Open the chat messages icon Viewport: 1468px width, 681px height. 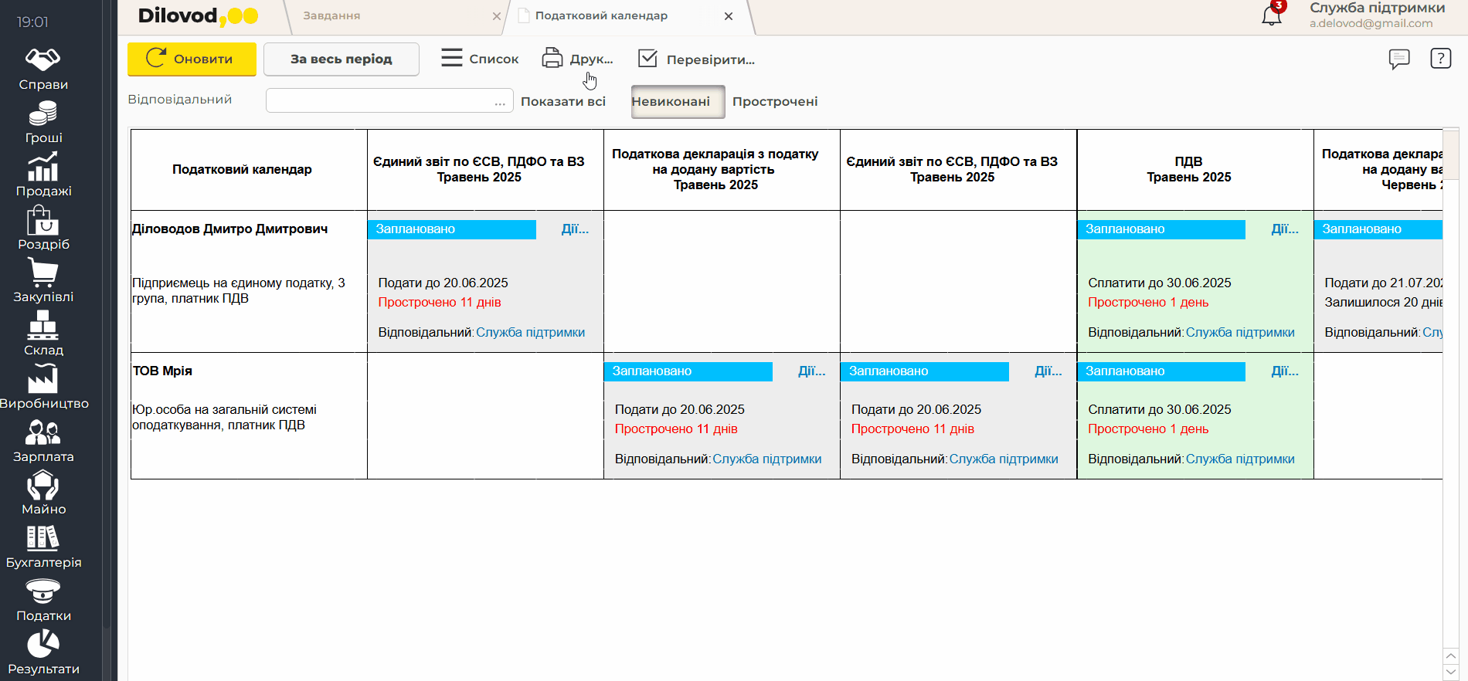coord(1398,59)
